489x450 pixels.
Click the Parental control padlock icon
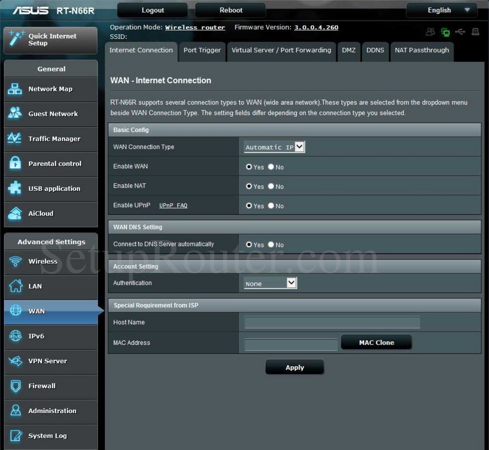15,163
